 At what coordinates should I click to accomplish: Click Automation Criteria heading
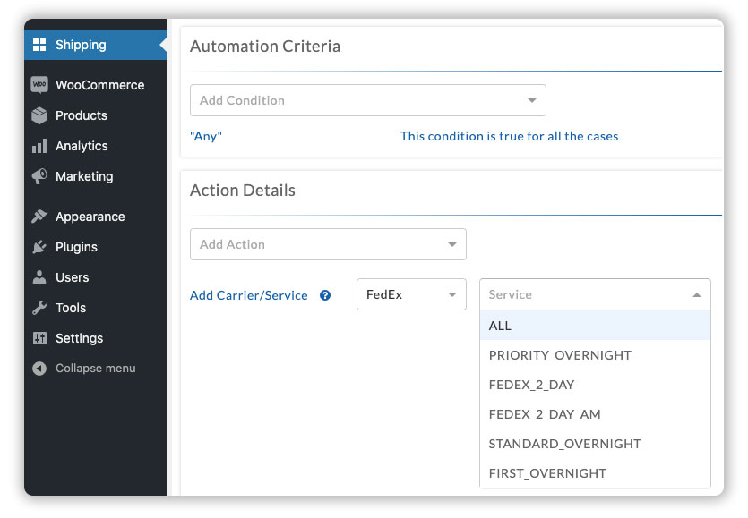pyautogui.click(x=265, y=47)
